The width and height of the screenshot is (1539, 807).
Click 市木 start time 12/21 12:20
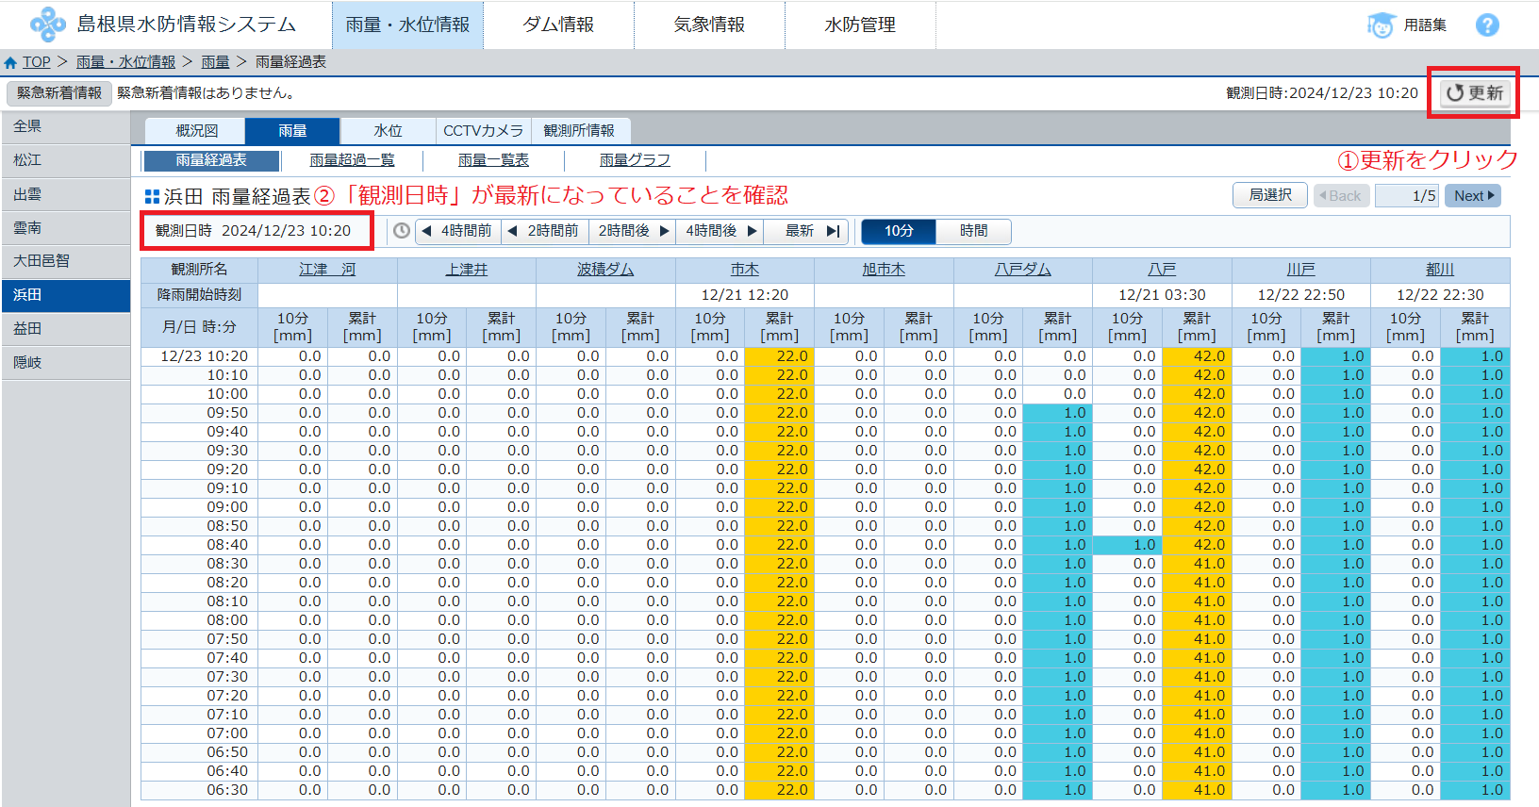[x=745, y=295]
